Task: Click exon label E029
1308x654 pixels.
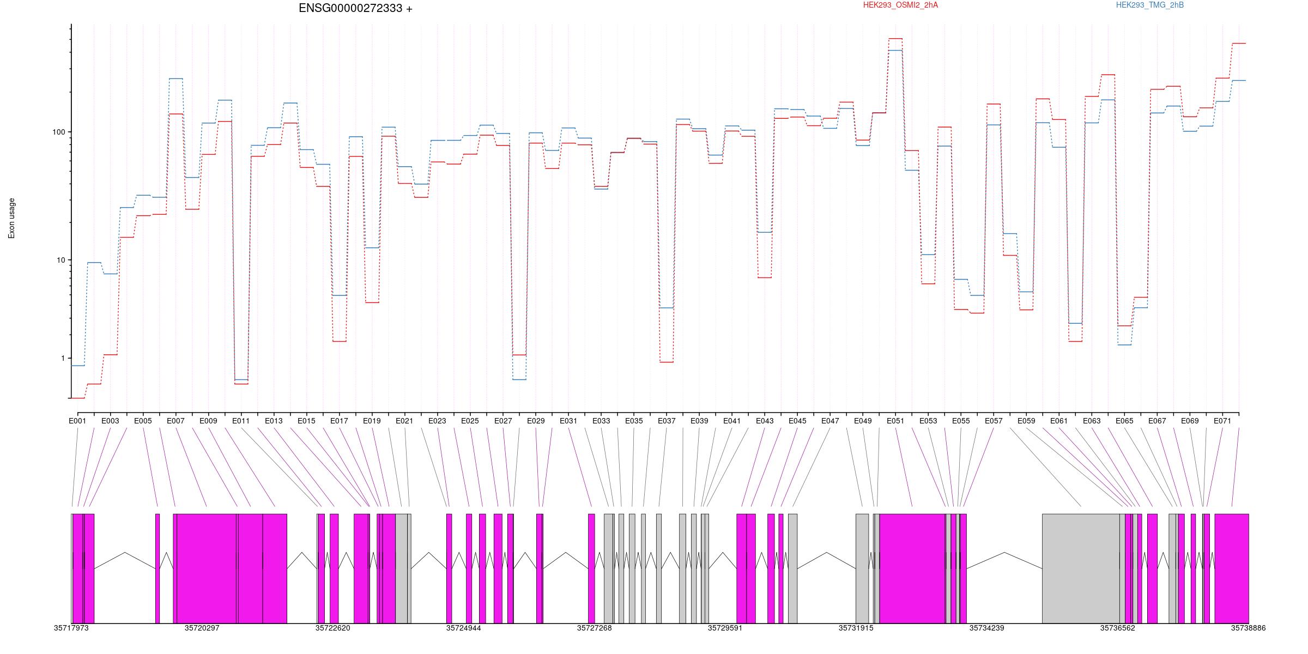Action: pyautogui.click(x=536, y=421)
